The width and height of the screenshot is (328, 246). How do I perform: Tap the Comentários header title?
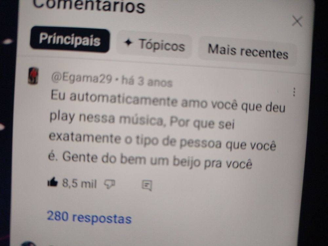click(89, 6)
